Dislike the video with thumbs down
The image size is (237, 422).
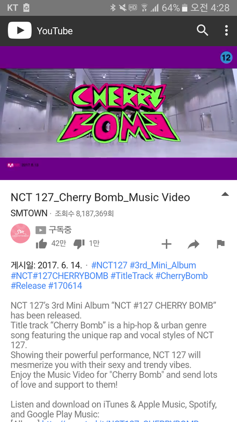pos(79,244)
